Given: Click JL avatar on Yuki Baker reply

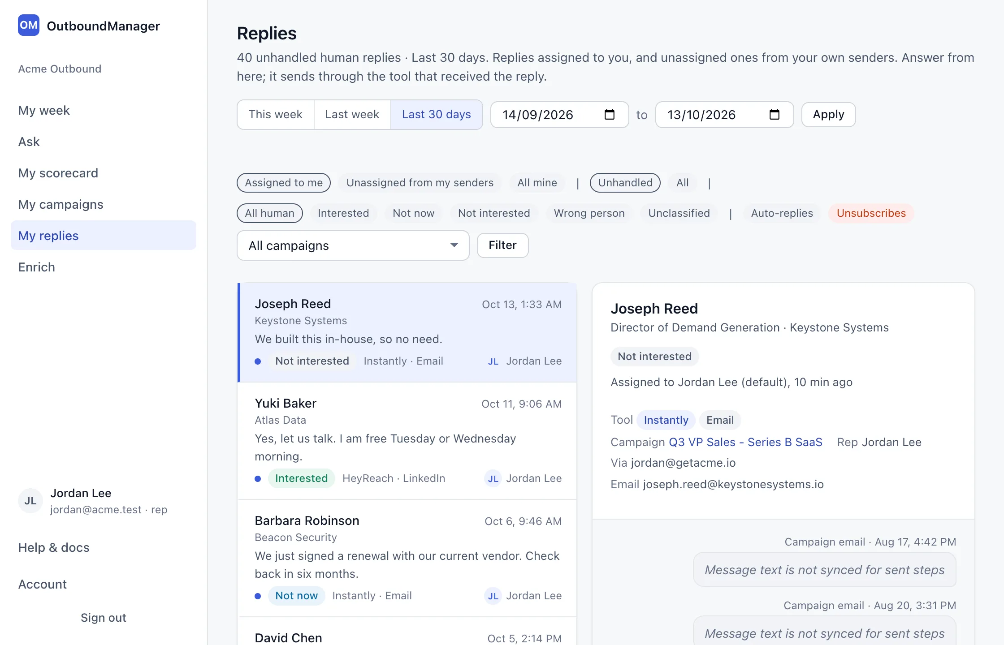Looking at the screenshot, I should [493, 478].
